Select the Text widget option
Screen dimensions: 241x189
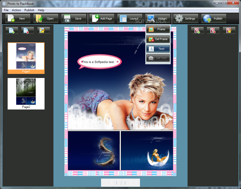pyautogui.click(x=158, y=49)
